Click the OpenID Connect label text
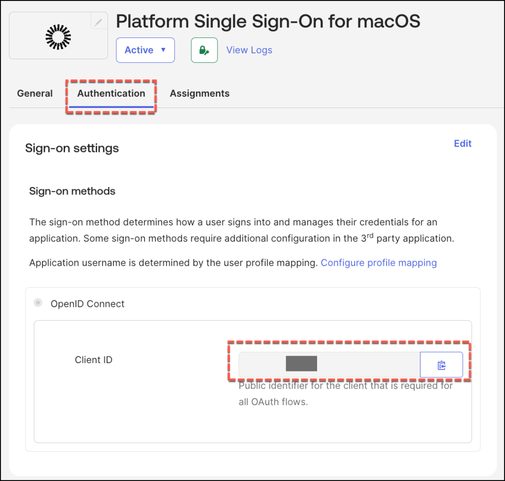Screen dimensions: 505x481 [x=88, y=304]
